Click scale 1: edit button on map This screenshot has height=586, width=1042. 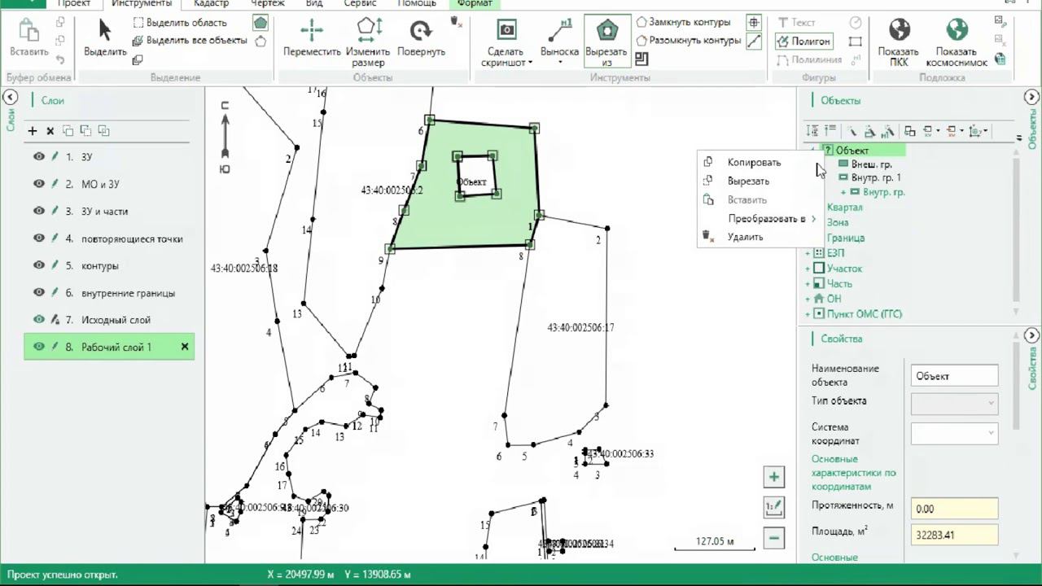click(x=774, y=507)
